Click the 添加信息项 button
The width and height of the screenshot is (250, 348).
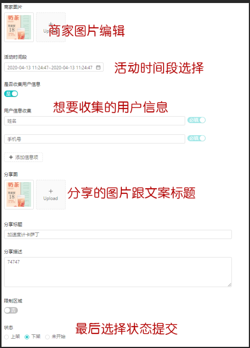coord(23,157)
